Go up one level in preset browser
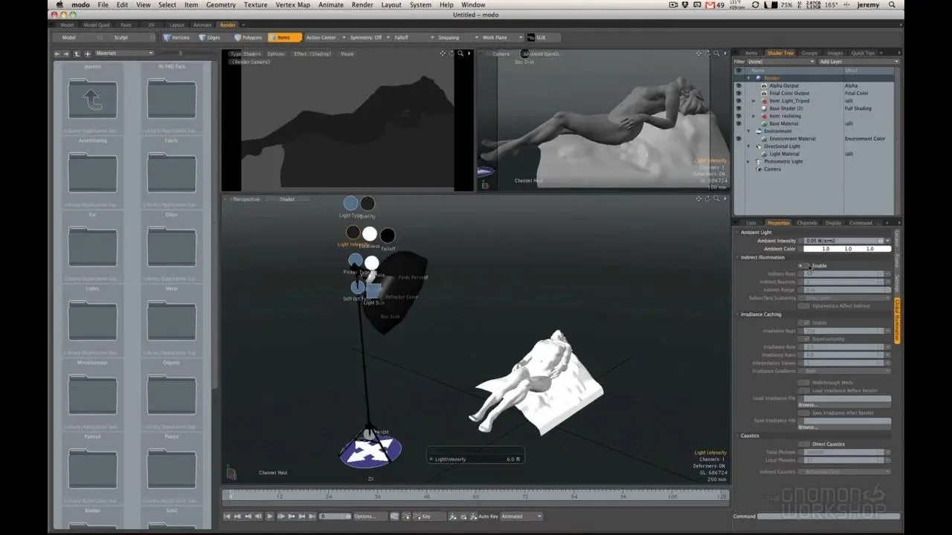Image resolution: width=952 pixels, height=535 pixels. tap(77, 53)
